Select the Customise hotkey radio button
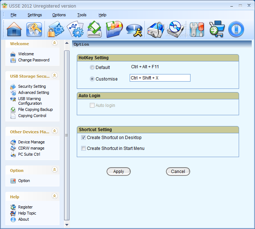This screenshot has width=255, height=229. 92,79
